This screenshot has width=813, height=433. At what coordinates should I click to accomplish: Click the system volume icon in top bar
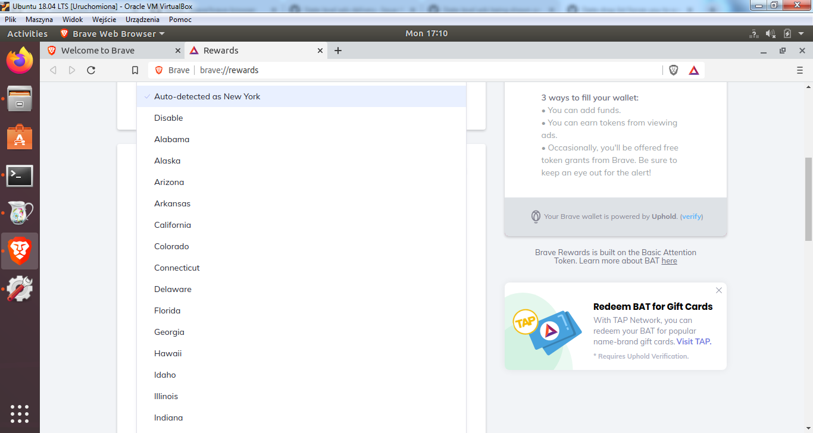click(770, 34)
